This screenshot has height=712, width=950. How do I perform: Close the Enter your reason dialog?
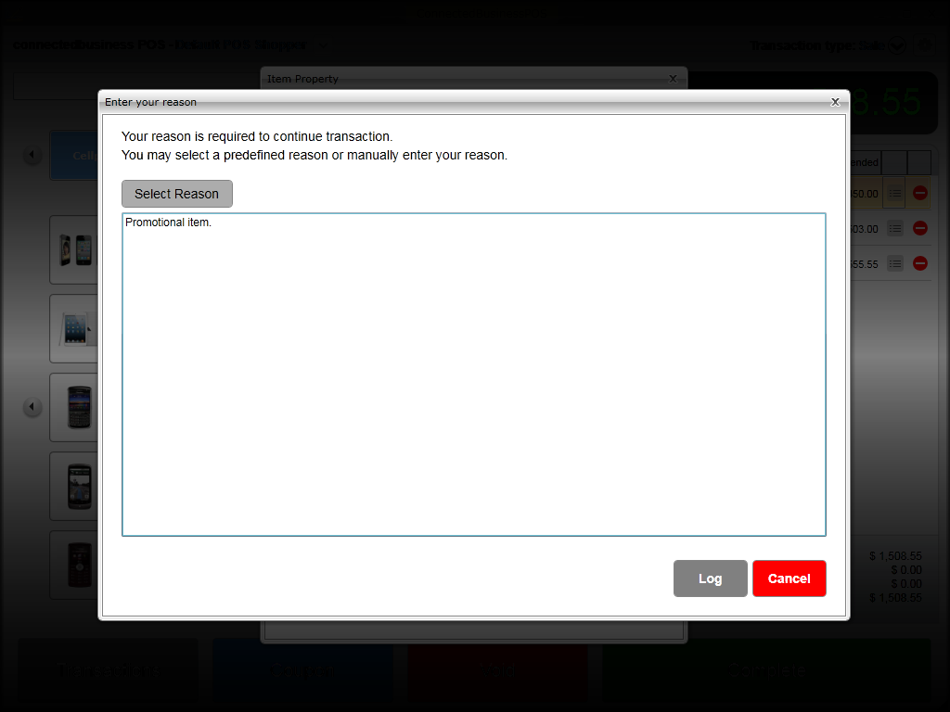tap(835, 102)
